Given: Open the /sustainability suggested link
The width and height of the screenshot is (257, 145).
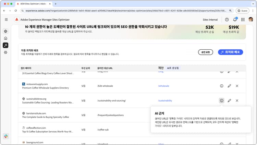Looking at the screenshot, I should click(x=165, y=100).
